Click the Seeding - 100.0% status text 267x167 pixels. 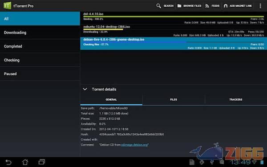point(93,19)
